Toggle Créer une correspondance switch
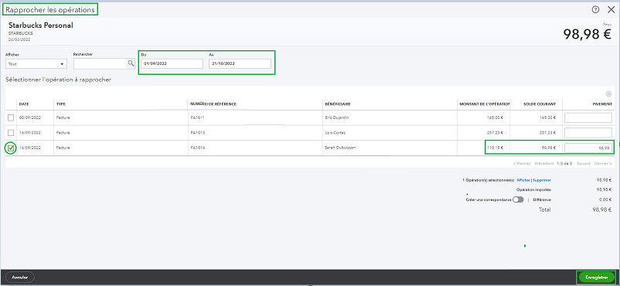The height and width of the screenshot is (286, 620). point(518,199)
